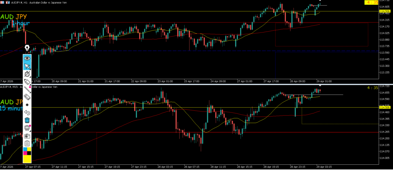Click the 114.025 price on H1 scale
Screen dimensions: 393x170
click(385, 33)
